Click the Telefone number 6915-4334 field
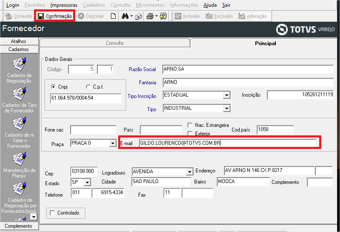This screenshot has height=232, width=340. tap(108, 193)
